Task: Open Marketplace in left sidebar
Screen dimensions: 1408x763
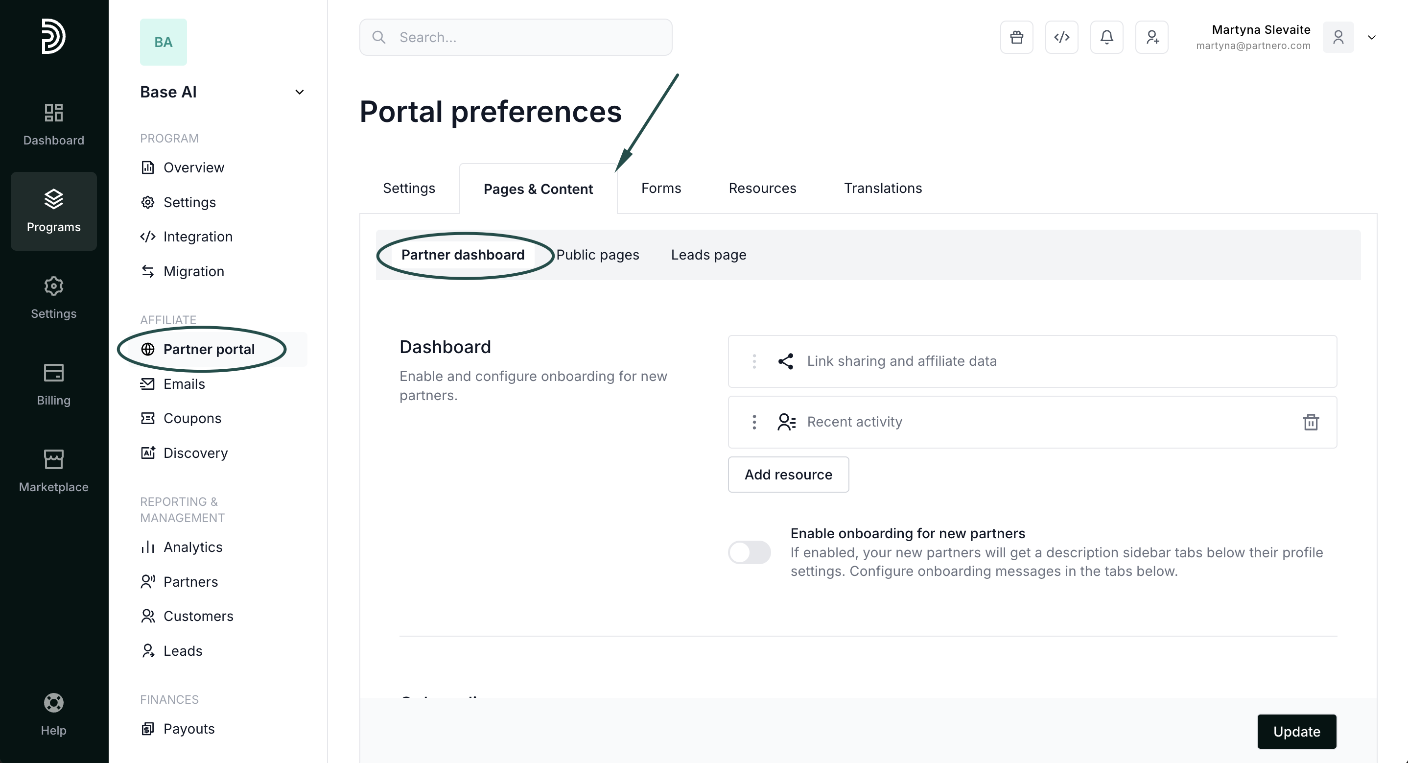Action: click(53, 470)
